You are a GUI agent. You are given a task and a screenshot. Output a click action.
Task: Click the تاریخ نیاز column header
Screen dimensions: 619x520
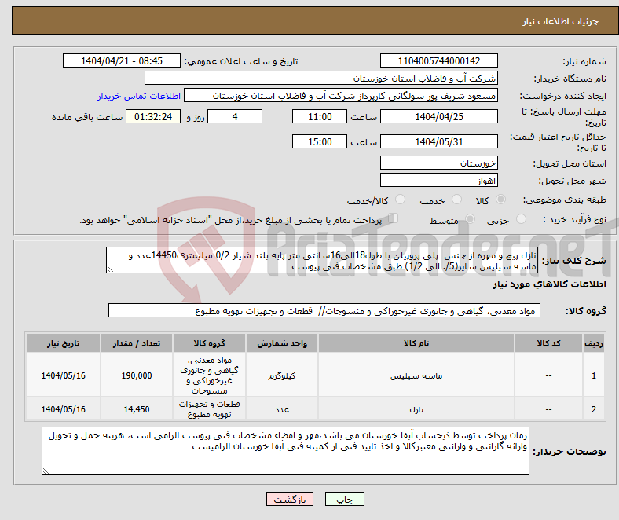(x=63, y=343)
